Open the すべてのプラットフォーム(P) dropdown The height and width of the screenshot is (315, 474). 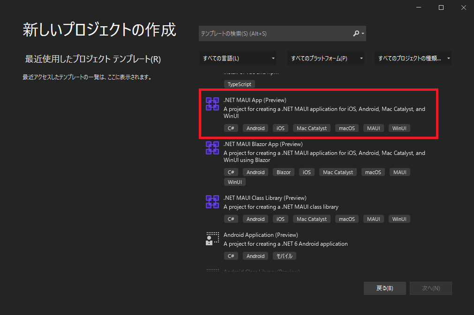tap(325, 58)
